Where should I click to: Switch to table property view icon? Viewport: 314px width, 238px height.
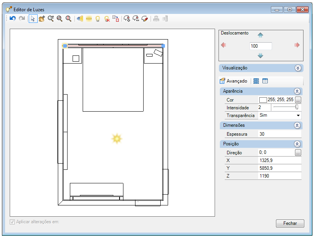coord(265,81)
